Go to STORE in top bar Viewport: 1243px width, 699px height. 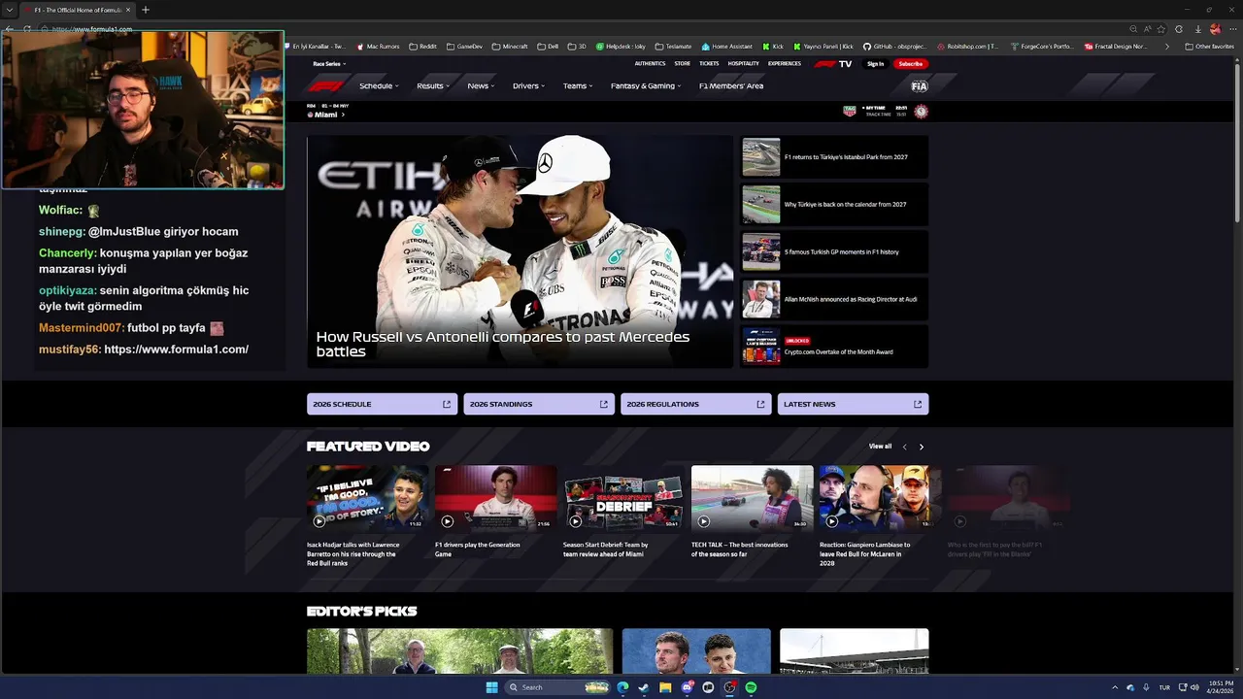[683, 64]
